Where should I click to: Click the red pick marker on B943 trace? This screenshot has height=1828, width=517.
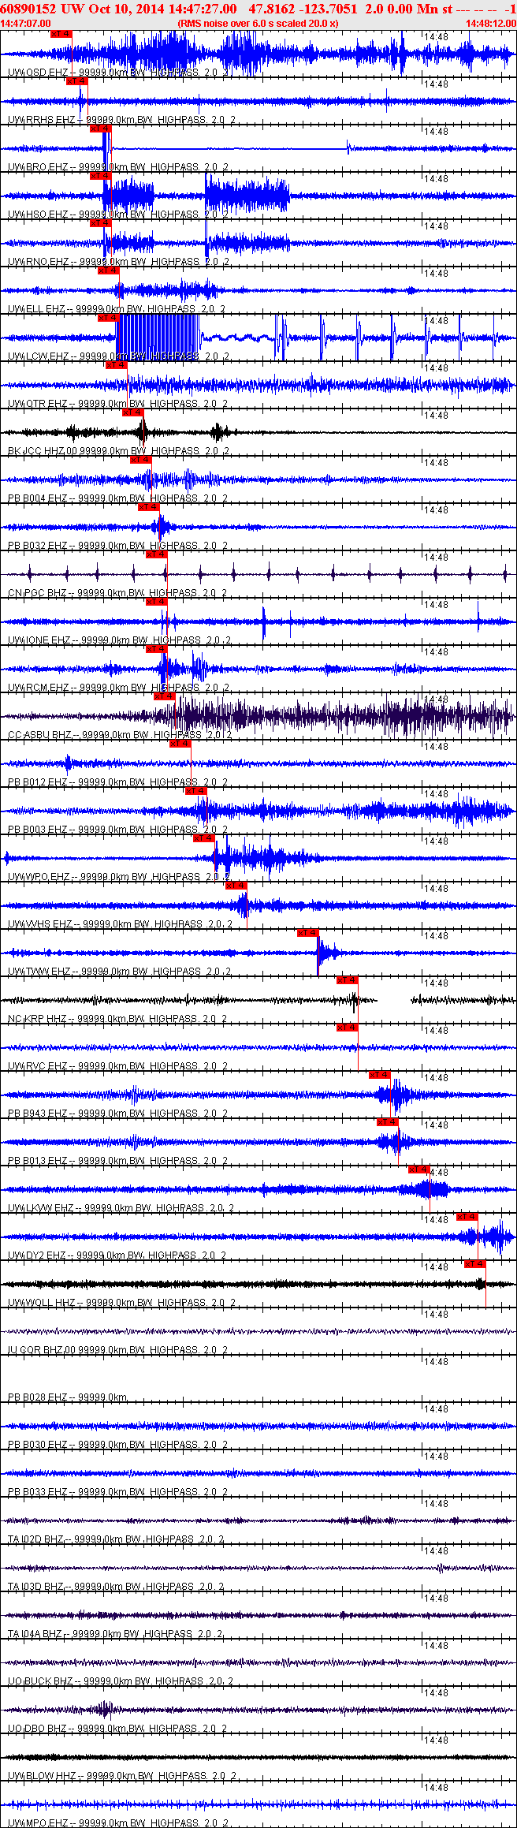pos(379,1075)
